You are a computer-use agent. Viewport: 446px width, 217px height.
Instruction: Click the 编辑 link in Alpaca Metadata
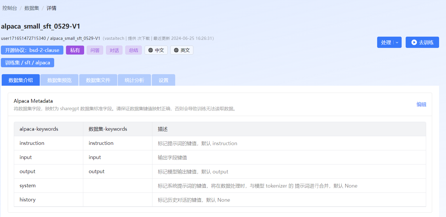pyautogui.click(x=421, y=104)
